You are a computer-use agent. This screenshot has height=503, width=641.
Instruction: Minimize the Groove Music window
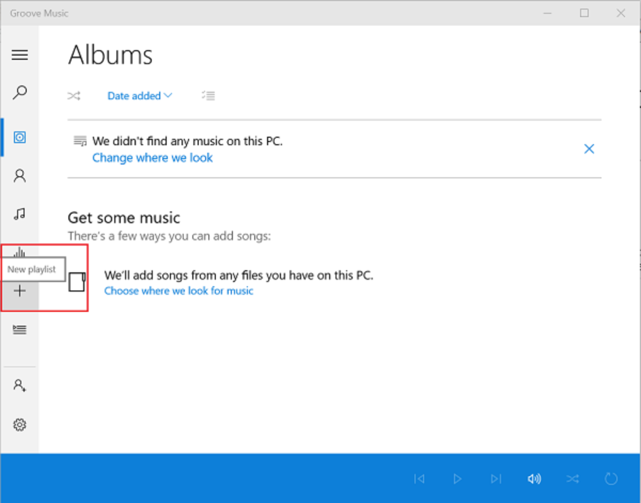click(548, 13)
